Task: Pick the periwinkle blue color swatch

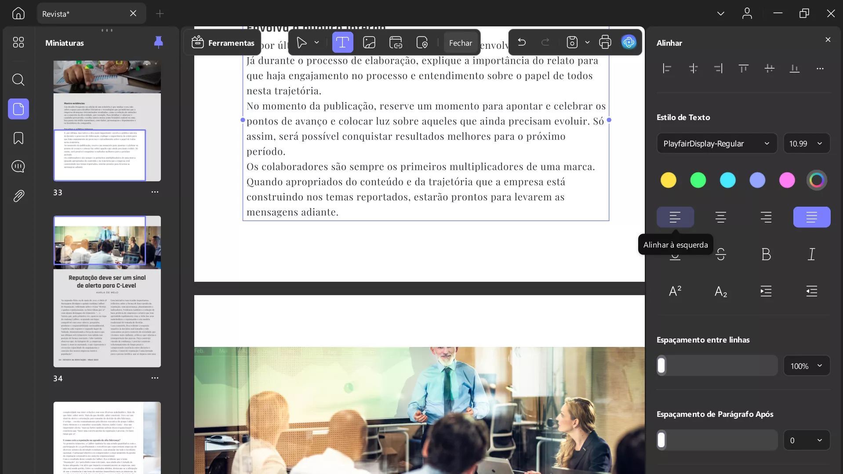Action: click(757, 180)
